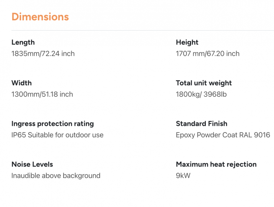Select the Length label

pyautogui.click(x=23, y=42)
